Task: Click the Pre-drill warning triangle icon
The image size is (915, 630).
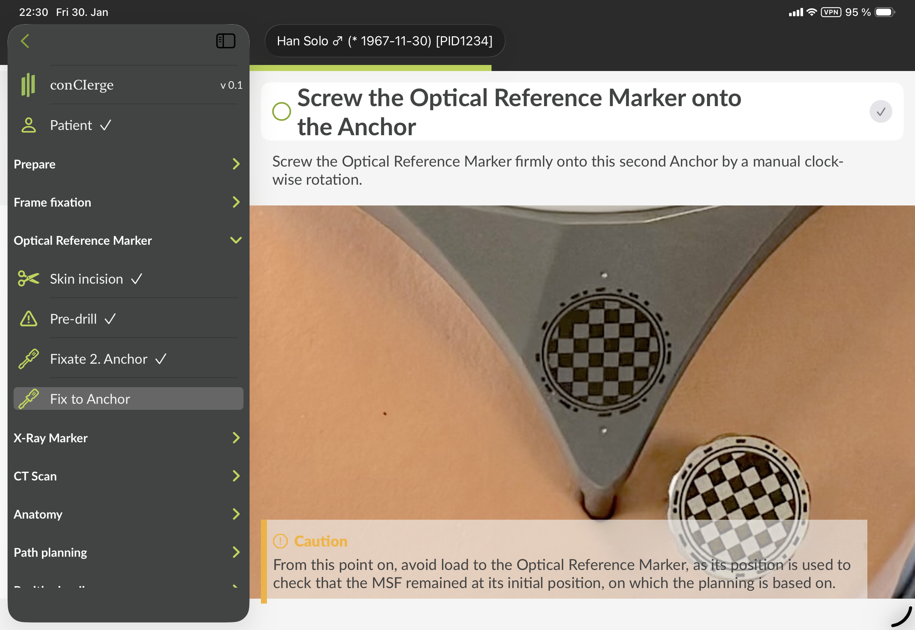Action: click(x=28, y=318)
